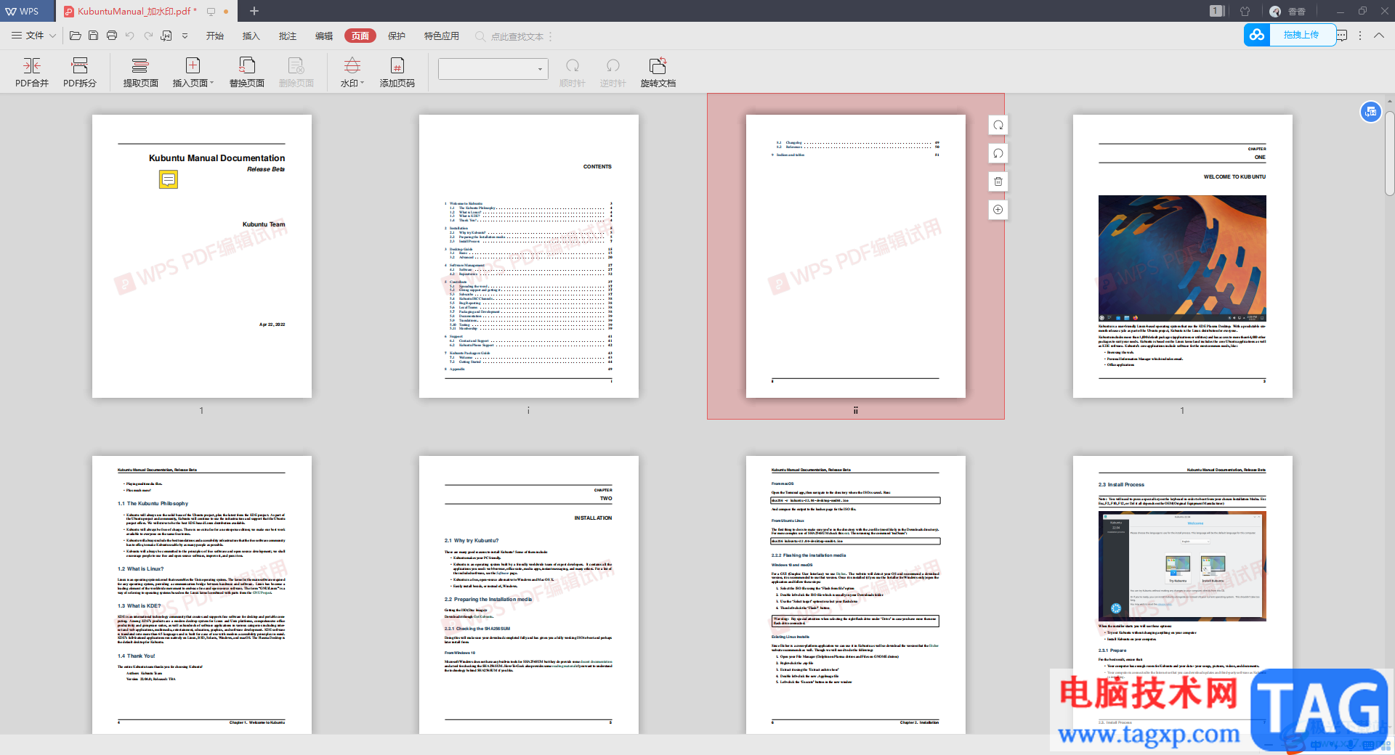This screenshot has height=755, width=1395.
Task: Click the user avatar in title bar
Action: pos(1275,11)
